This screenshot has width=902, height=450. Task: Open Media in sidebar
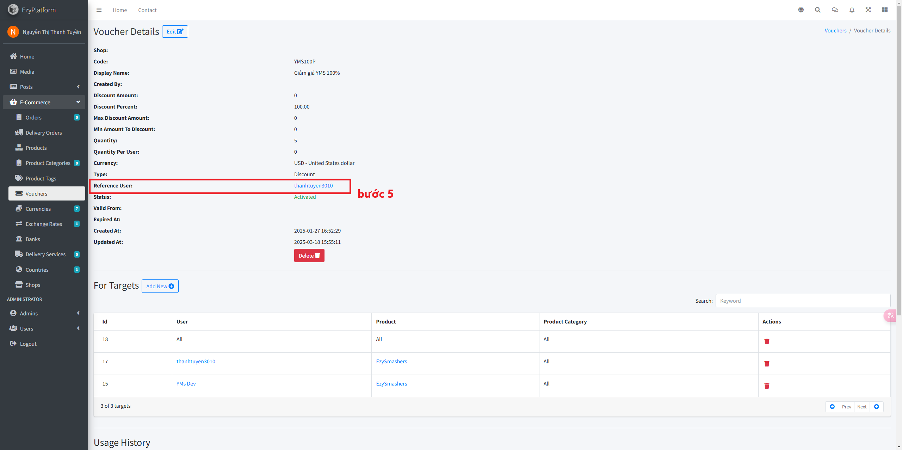[x=44, y=72]
